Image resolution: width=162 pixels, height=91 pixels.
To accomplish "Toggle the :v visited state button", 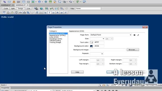I will pos(53,13).
